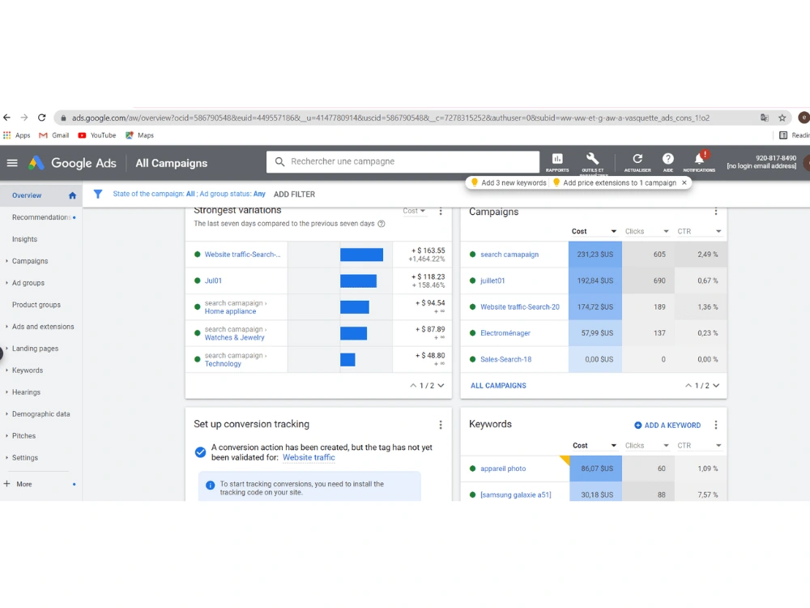Open the search camapaign campaign link

(x=509, y=255)
